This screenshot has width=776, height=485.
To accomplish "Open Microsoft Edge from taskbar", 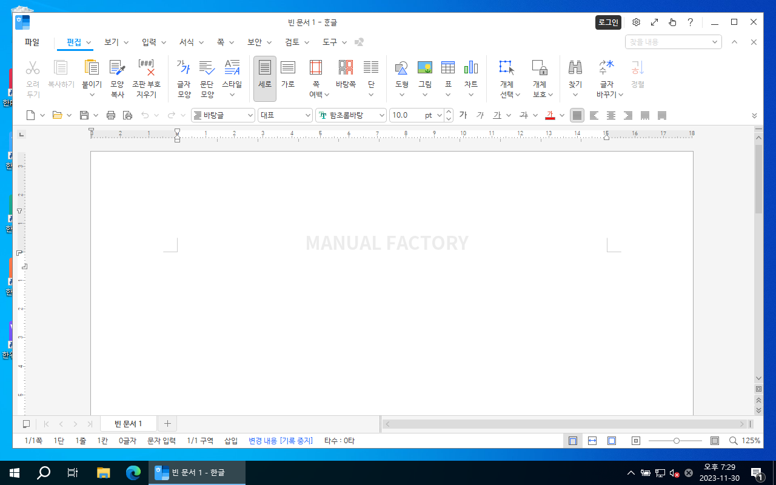I will tap(133, 472).
